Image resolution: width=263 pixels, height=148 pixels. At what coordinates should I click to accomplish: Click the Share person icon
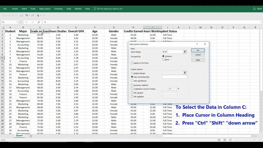pos(254,9)
